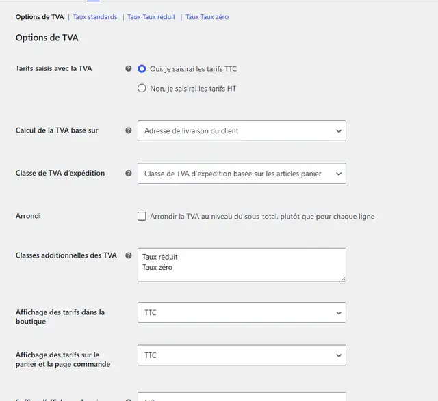438x401 pixels.
Task: Show help icon beside Calcul de la TVA basé sur
Action: (129, 130)
